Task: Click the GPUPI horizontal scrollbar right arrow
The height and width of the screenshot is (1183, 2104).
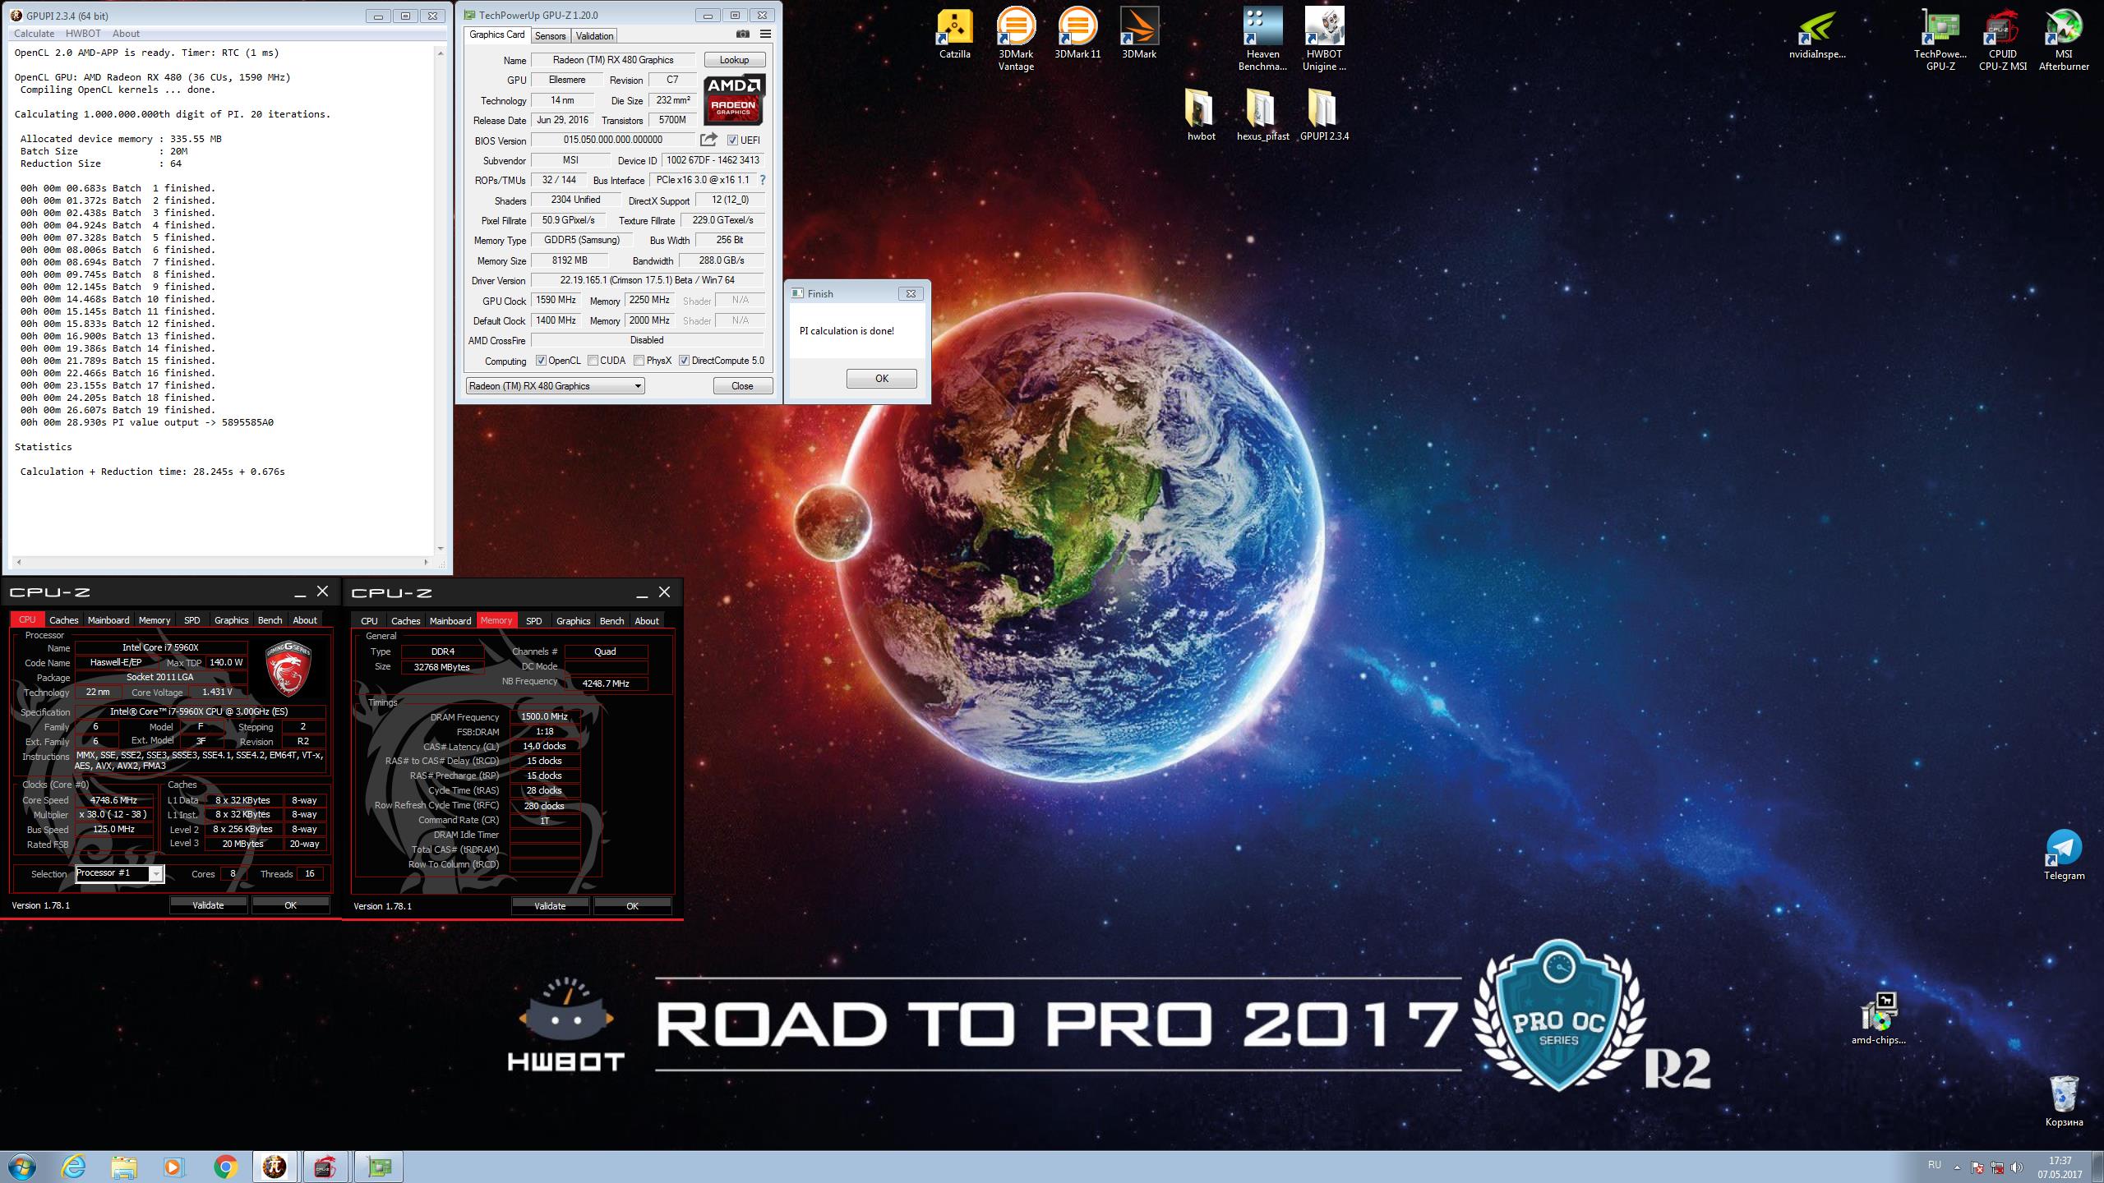Action: point(427,563)
